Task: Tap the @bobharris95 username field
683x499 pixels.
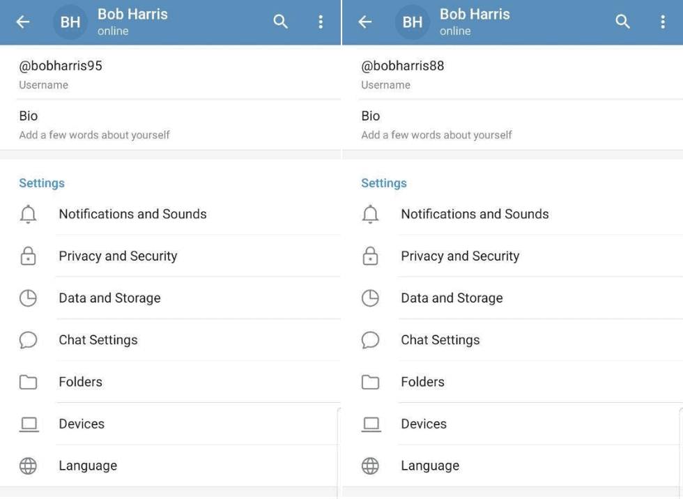Action: click(x=61, y=73)
